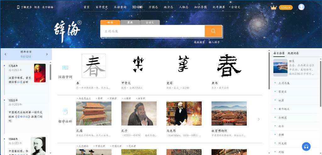Click the mobile phone icon at top left
The width and height of the screenshot is (322, 155).
click(x=18, y=7)
